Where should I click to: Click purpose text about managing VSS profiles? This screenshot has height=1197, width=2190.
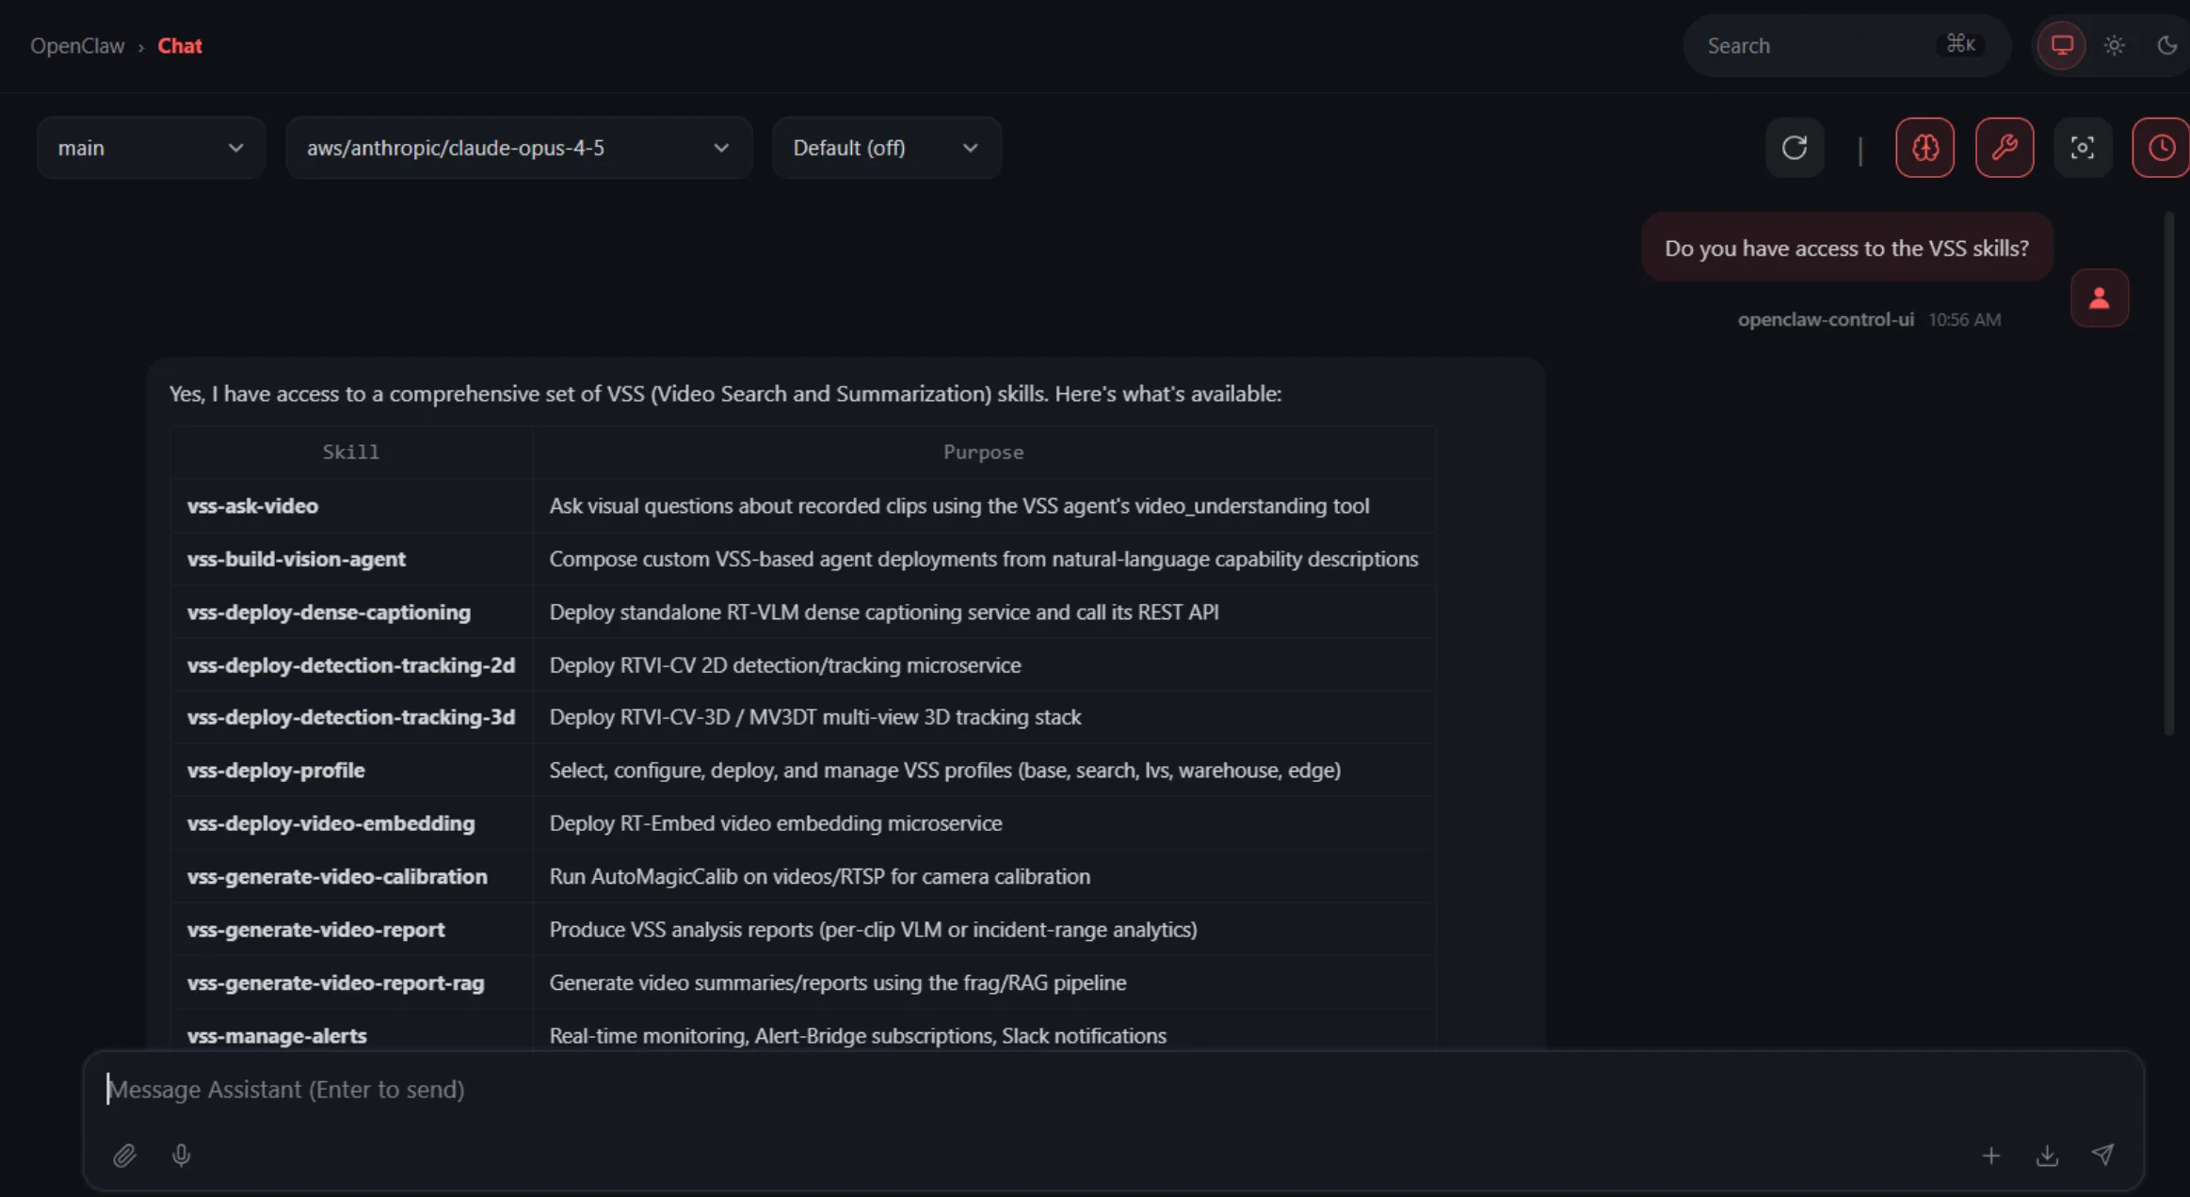tap(944, 770)
